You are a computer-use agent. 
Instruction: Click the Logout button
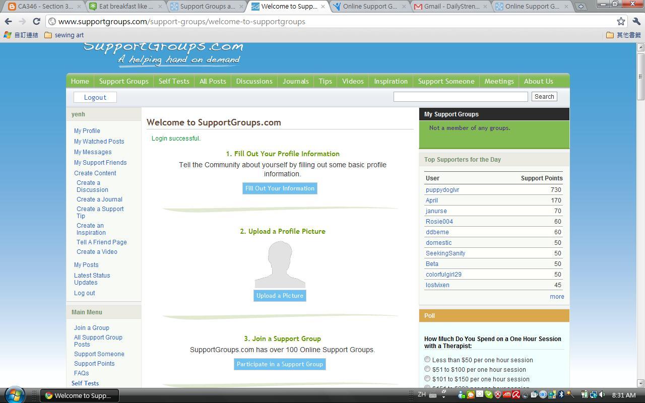point(95,97)
